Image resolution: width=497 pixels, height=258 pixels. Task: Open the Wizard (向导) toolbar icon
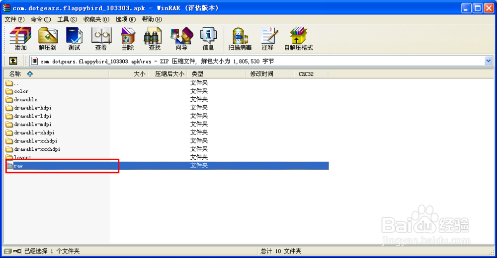[x=181, y=39]
